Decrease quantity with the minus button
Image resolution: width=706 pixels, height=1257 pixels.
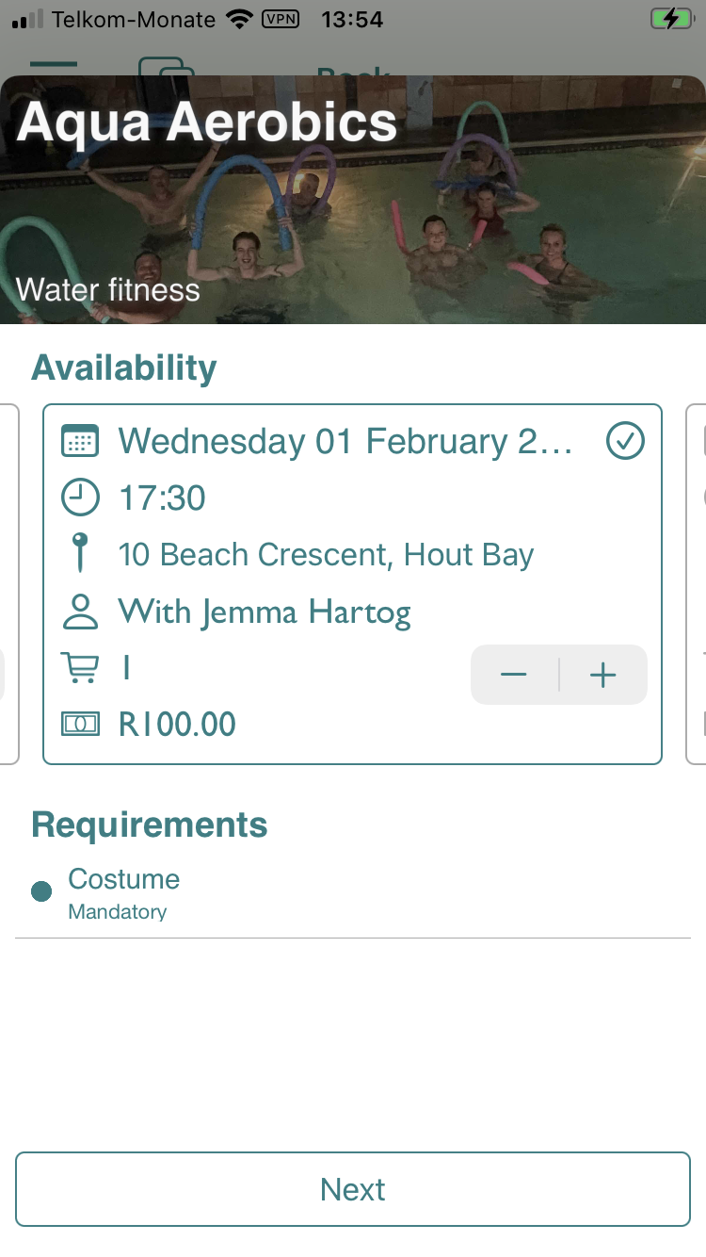click(514, 675)
